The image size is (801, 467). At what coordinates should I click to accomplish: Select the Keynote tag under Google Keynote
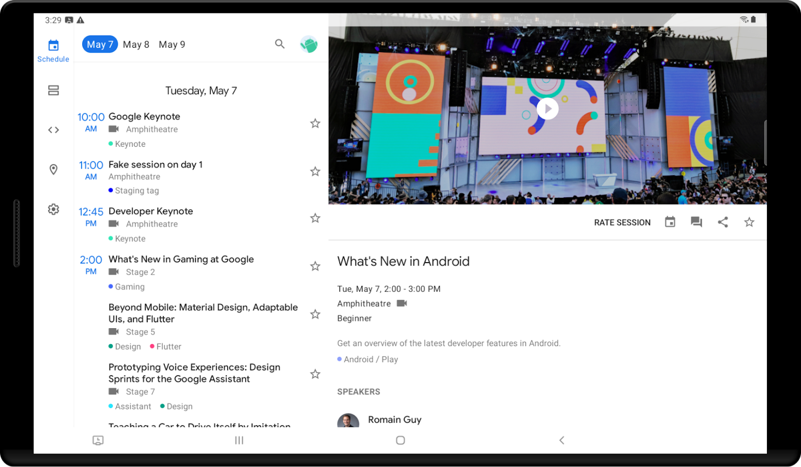pos(127,144)
